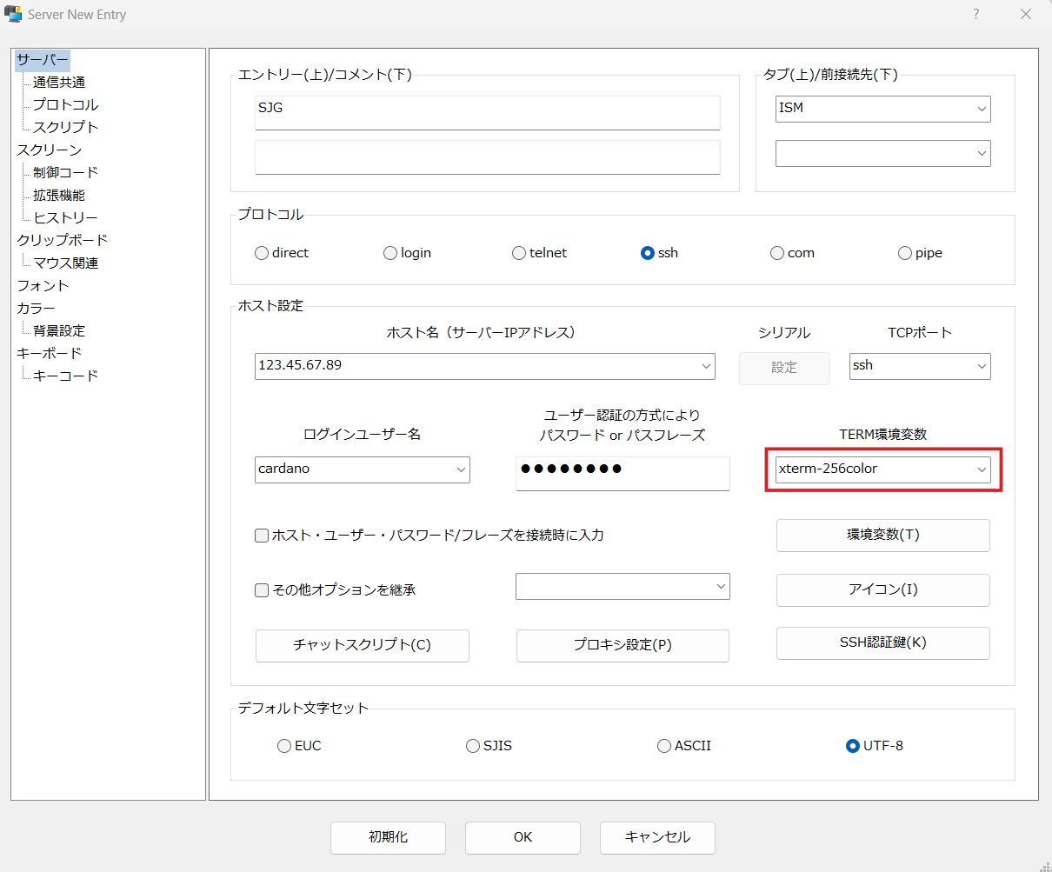Open プロキシ設定(P) dialog
This screenshot has height=872, width=1052.
pyautogui.click(x=623, y=645)
